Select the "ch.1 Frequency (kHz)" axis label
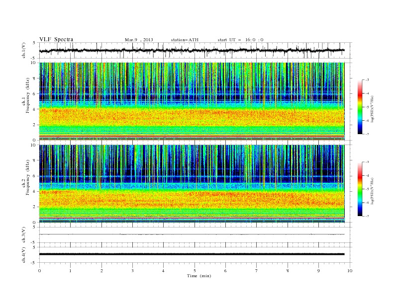 (x=26, y=95)
